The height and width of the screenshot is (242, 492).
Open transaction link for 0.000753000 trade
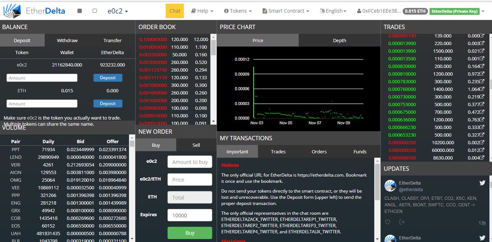pyautogui.click(x=482, y=104)
